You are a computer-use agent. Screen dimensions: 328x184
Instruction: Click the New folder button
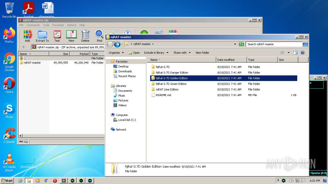(202, 53)
